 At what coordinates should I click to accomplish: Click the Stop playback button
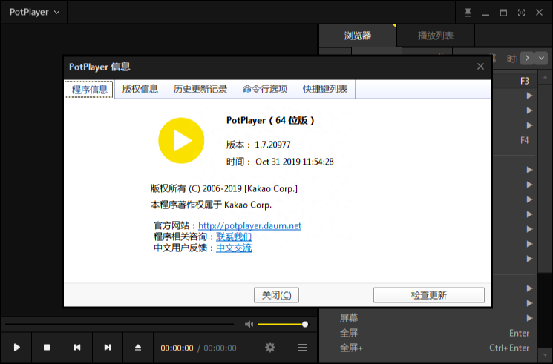pyautogui.click(x=47, y=347)
